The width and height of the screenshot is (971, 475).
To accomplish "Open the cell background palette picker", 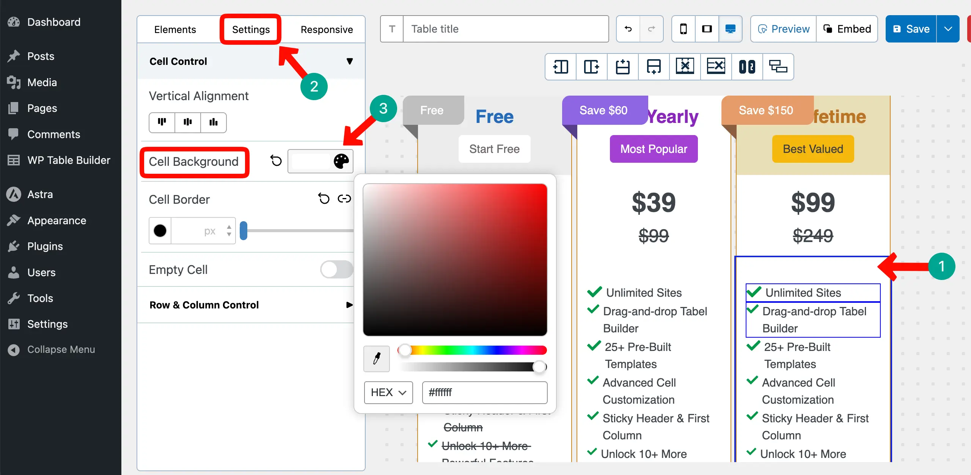I will tap(341, 161).
